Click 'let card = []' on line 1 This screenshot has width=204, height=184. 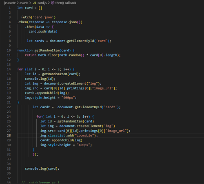tap(30, 8)
